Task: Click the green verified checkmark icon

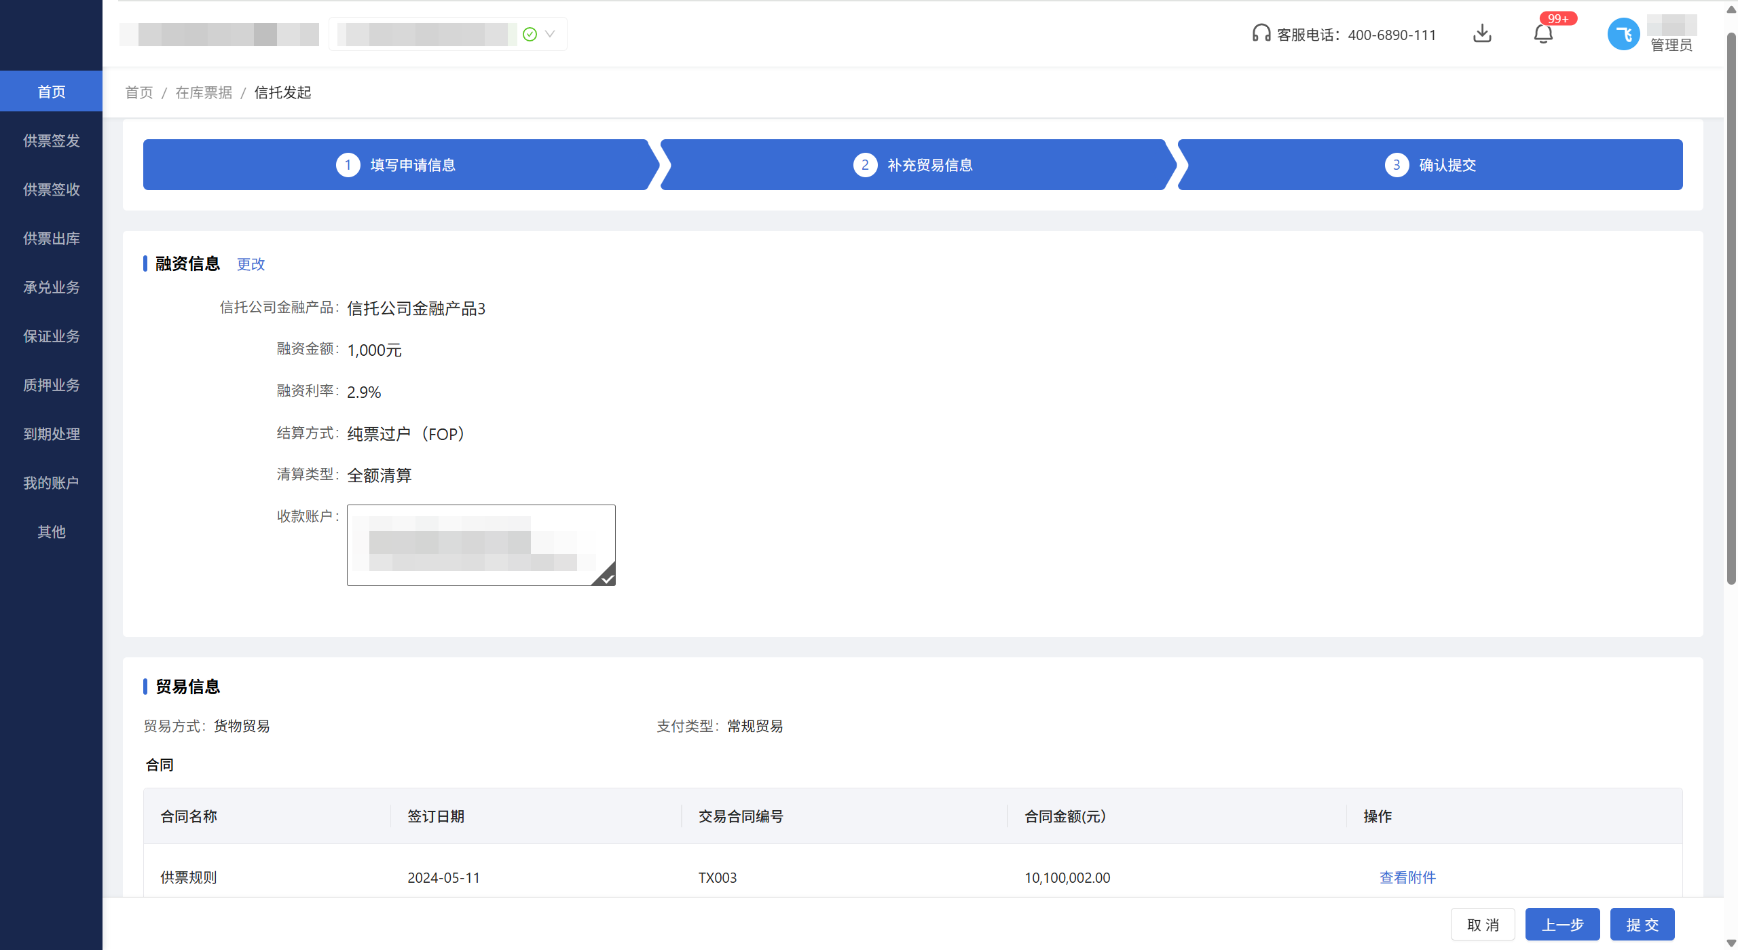Action: (530, 34)
